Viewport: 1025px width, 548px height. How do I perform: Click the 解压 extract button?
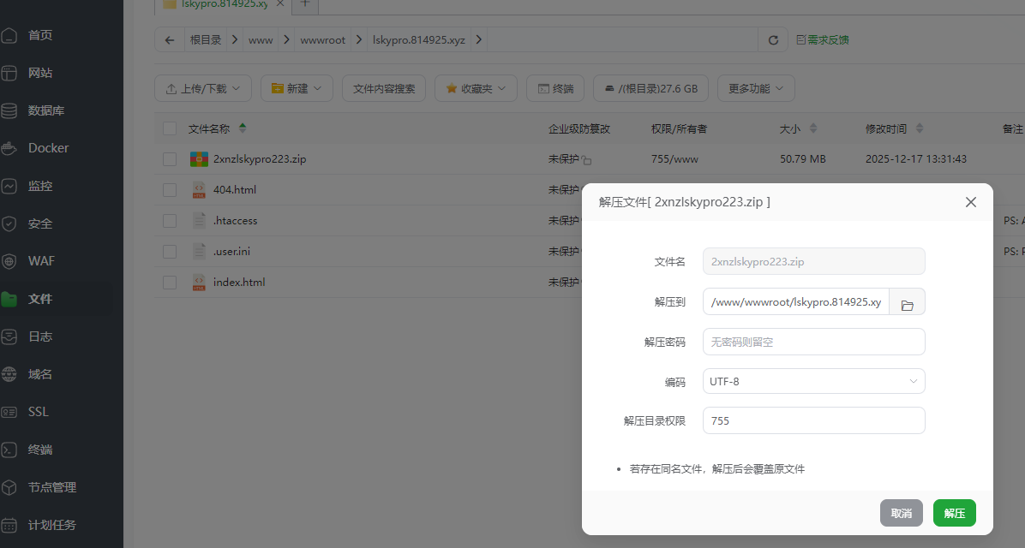pyautogui.click(x=954, y=513)
